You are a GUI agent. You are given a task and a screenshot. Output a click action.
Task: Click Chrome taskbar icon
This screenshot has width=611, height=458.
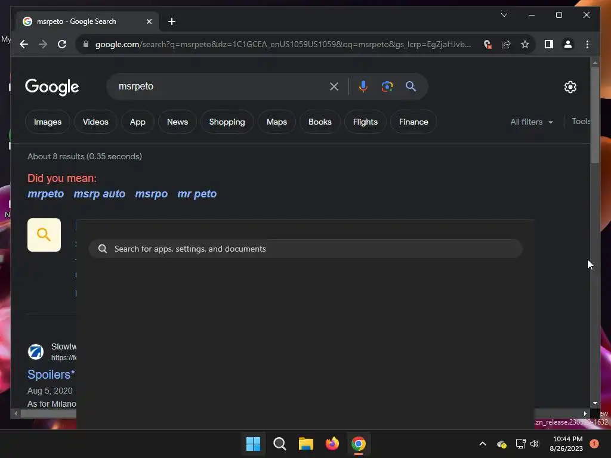359,444
